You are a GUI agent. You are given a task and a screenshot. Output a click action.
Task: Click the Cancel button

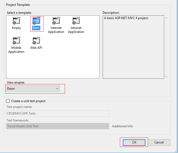[159, 142]
